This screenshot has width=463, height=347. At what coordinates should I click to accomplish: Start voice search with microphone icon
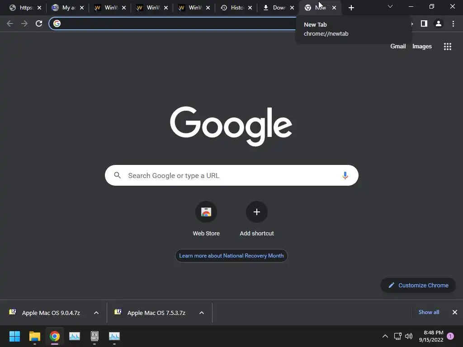click(345, 176)
